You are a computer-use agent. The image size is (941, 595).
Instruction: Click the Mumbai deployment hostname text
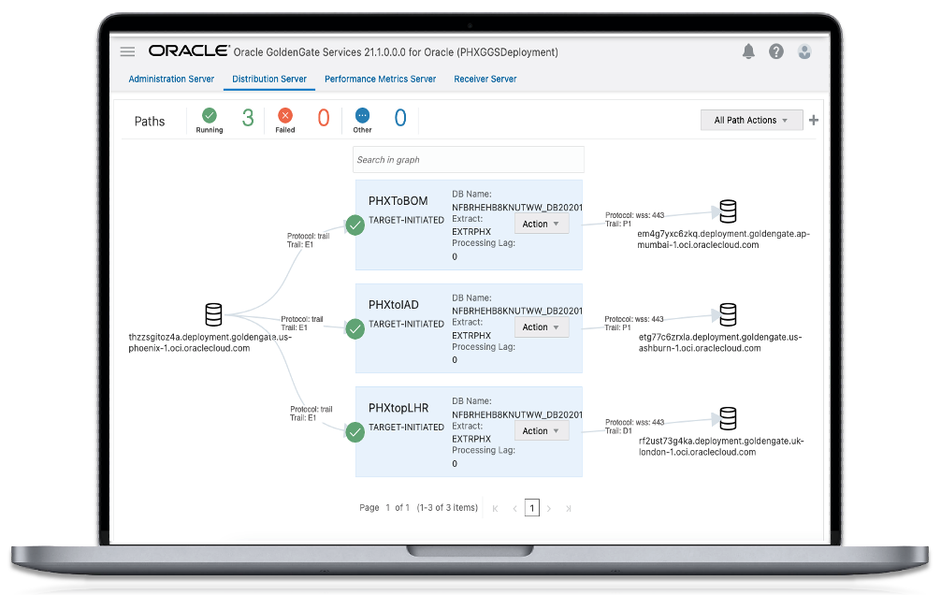click(723, 239)
